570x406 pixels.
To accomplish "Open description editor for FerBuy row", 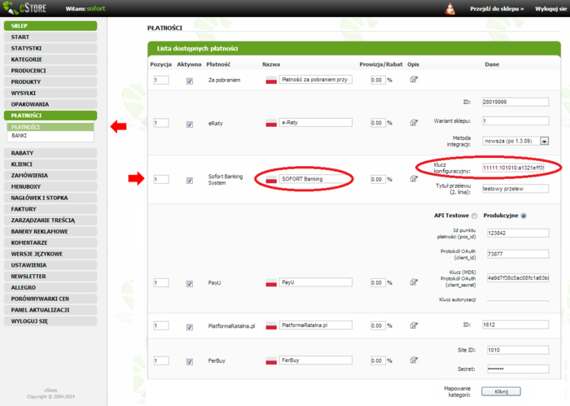I will click(414, 360).
